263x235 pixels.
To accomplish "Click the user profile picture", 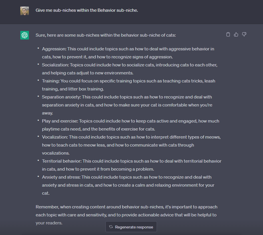I will [x=25, y=11].
